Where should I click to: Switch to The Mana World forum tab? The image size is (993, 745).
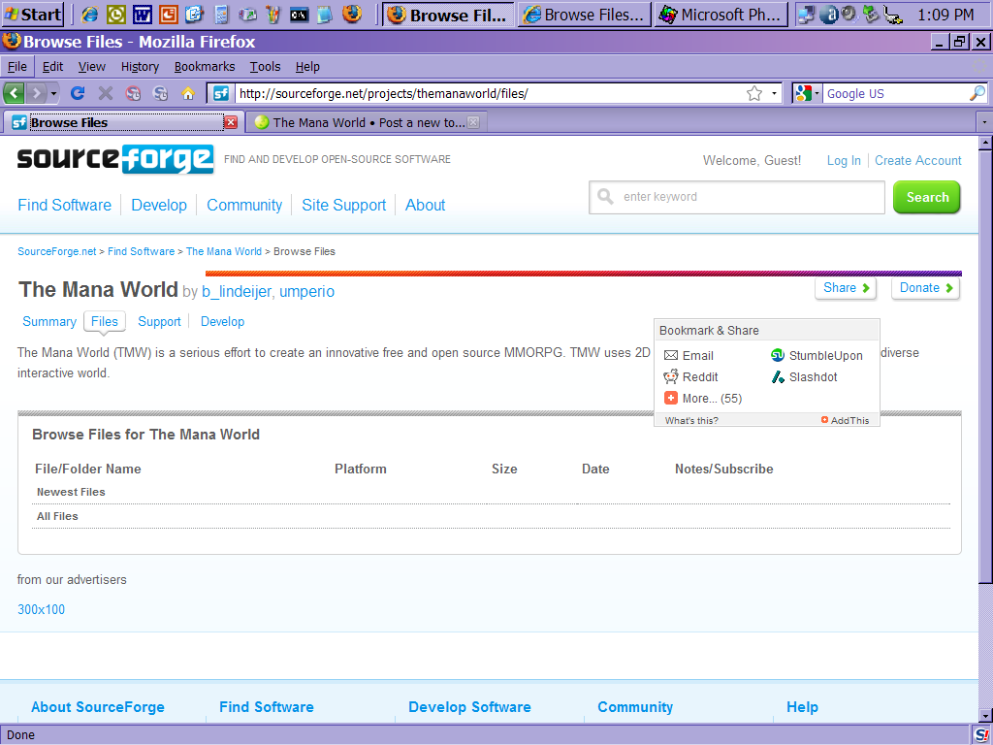click(x=368, y=122)
